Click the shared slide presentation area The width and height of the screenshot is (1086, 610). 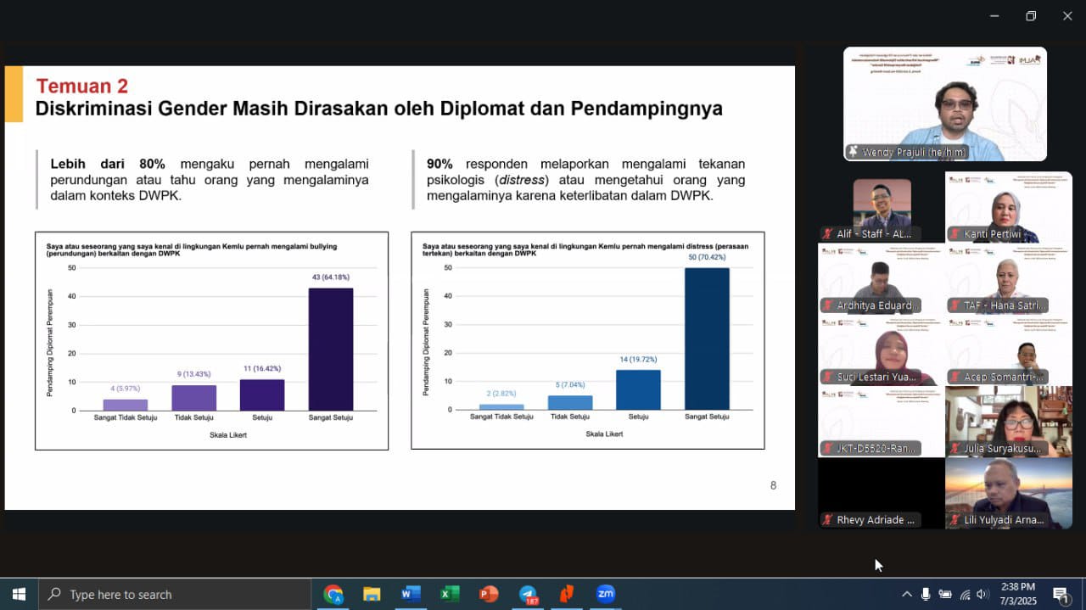point(400,288)
